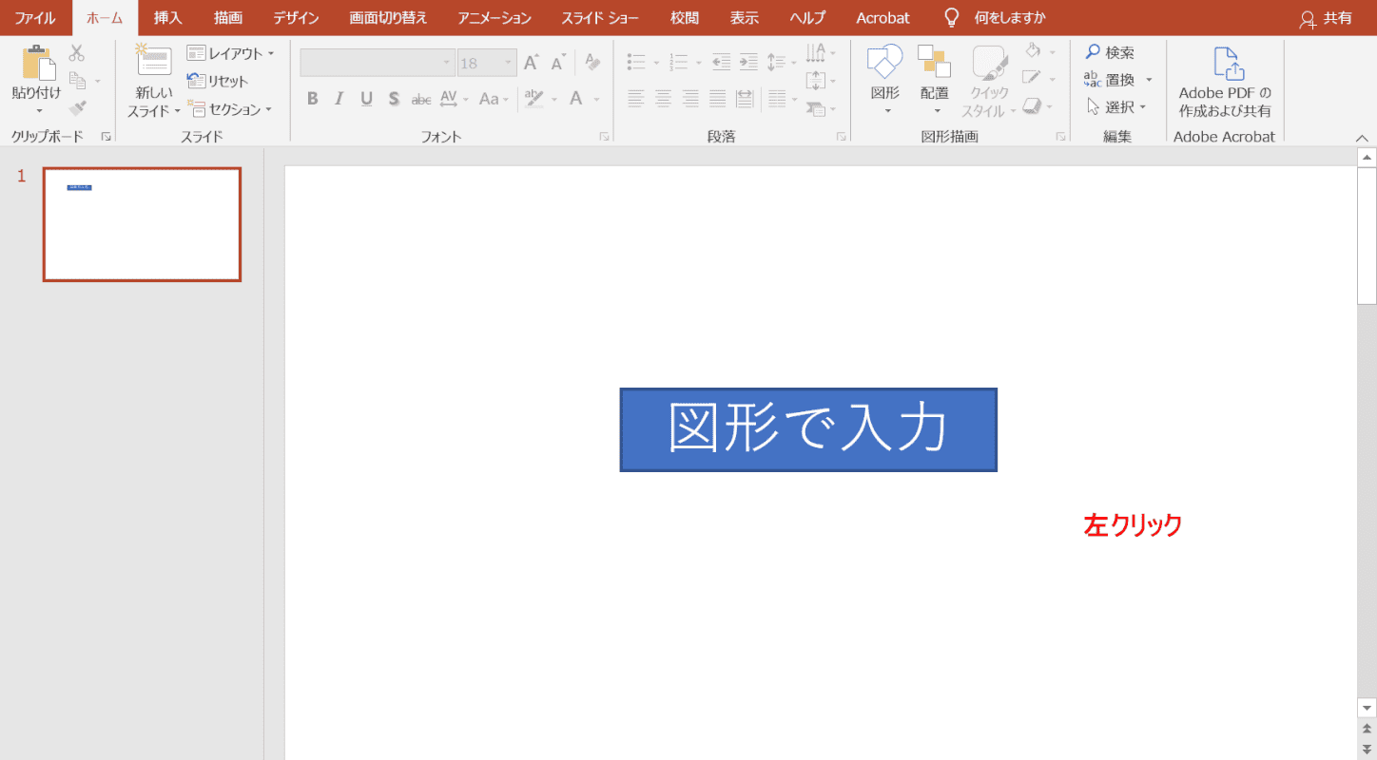
Task: Clear all formatting with the eraser A icon
Action: [x=592, y=63]
